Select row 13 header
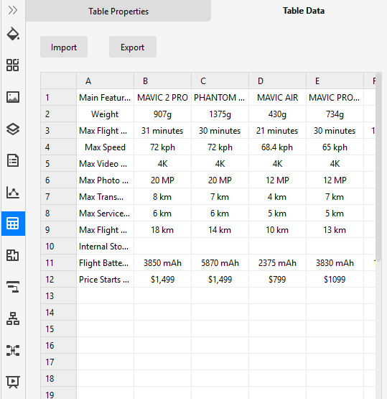Image resolution: width=387 pixels, height=399 pixels. point(59,296)
